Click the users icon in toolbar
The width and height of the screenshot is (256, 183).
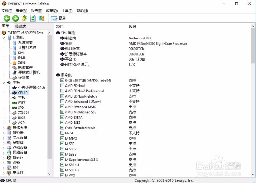(x=42, y=18)
